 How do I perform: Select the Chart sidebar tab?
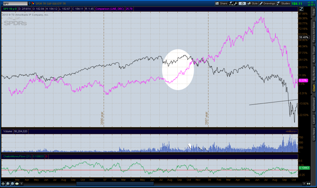tap(314, 88)
